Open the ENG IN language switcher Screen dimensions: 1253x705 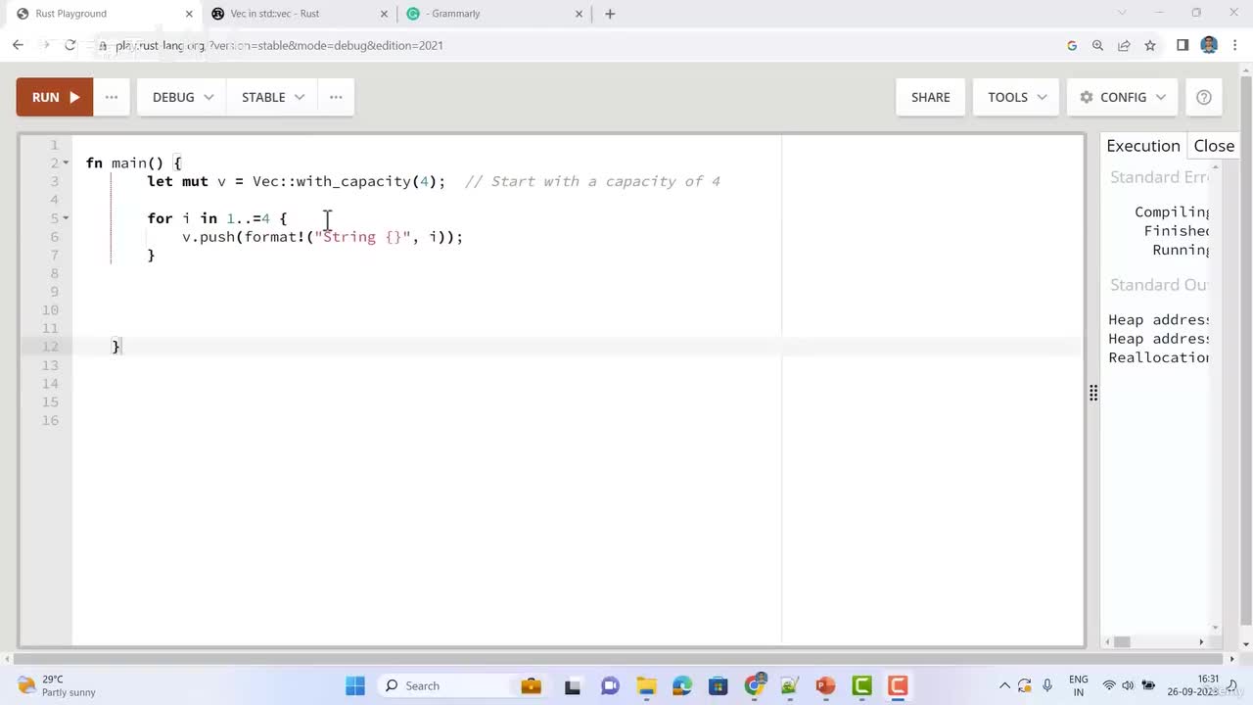[1079, 685]
